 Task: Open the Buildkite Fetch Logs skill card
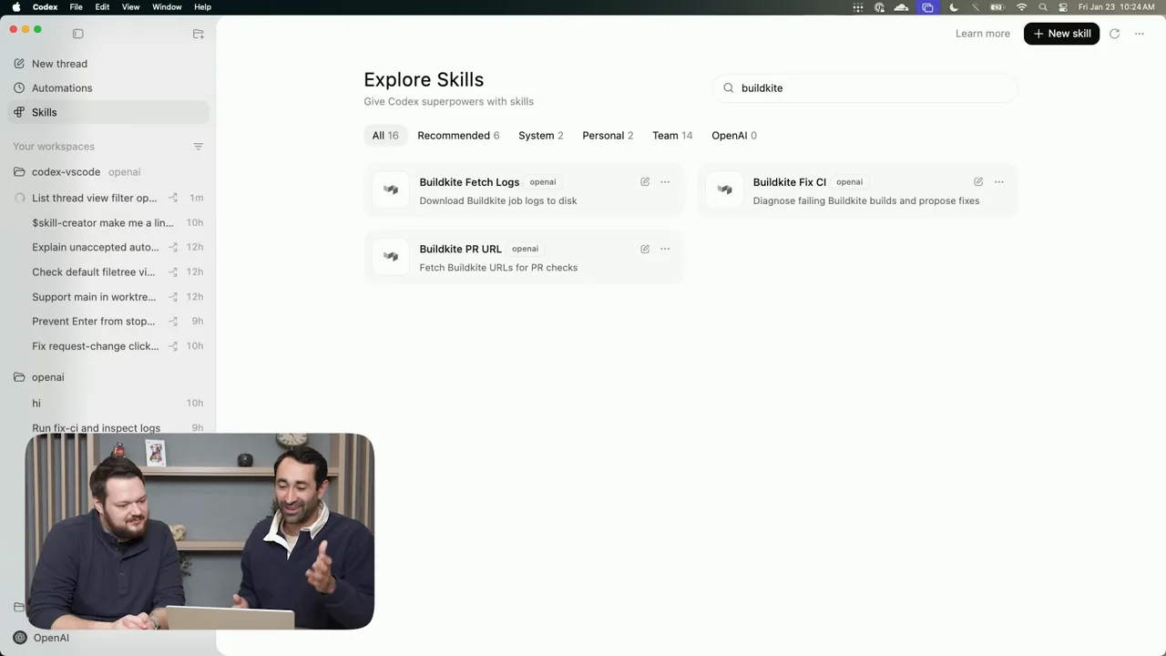coord(524,190)
